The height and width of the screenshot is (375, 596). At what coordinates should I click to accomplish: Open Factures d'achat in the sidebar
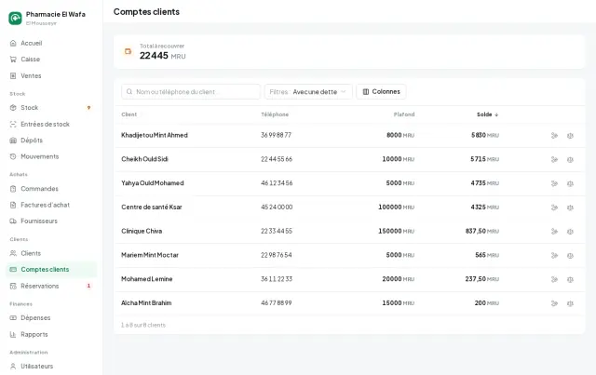coord(51,205)
